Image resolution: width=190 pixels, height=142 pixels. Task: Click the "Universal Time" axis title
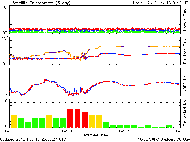click(x=95, y=135)
